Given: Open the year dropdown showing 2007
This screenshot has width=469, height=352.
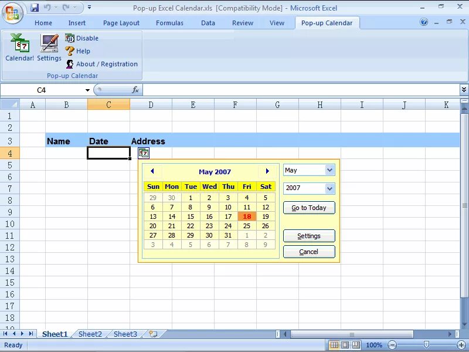Looking at the screenshot, I should point(329,188).
